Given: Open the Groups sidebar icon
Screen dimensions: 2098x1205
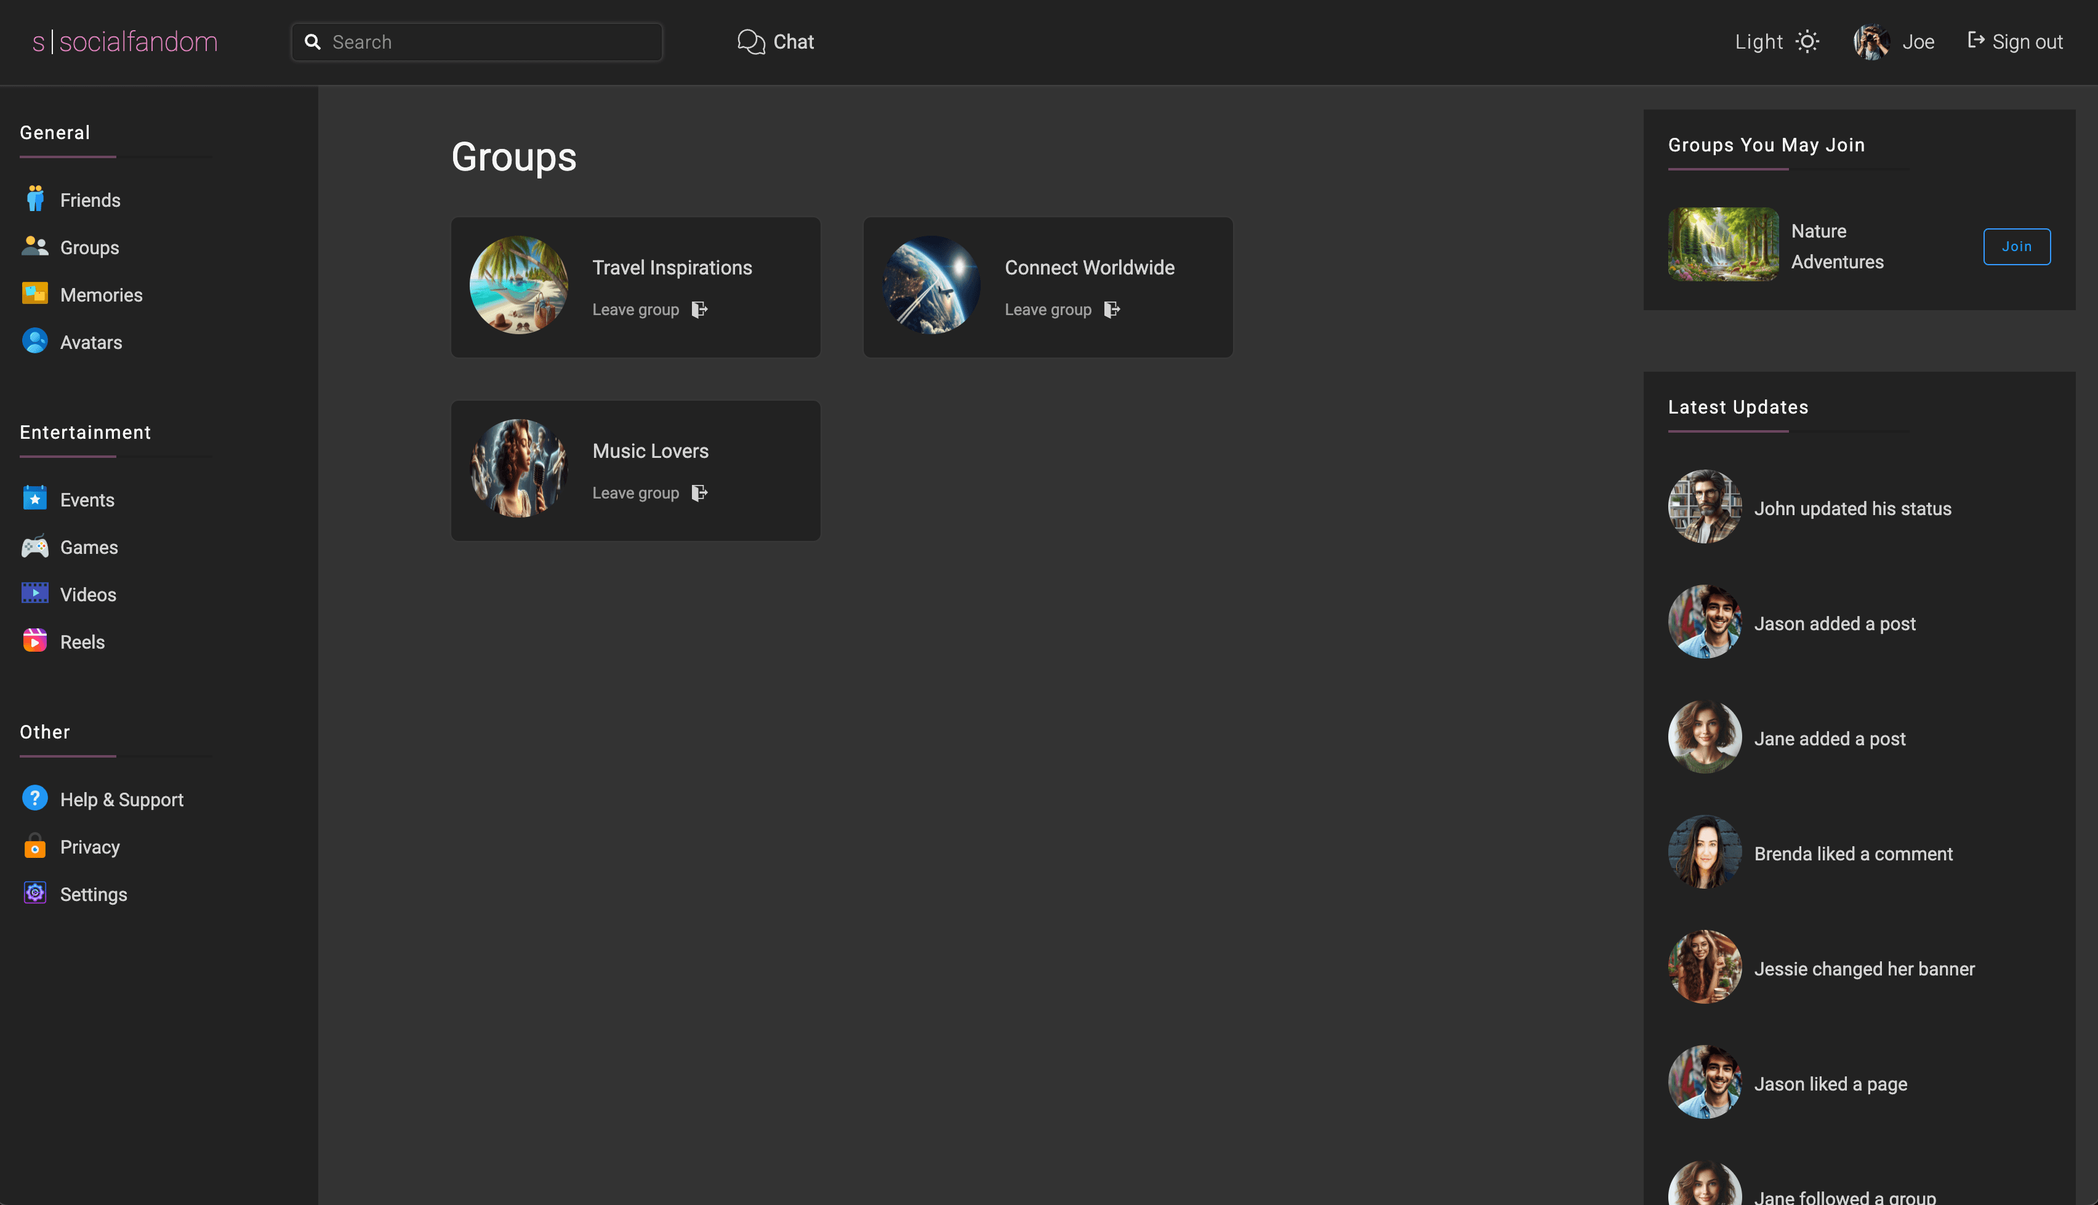Looking at the screenshot, I should coord(34,247).
